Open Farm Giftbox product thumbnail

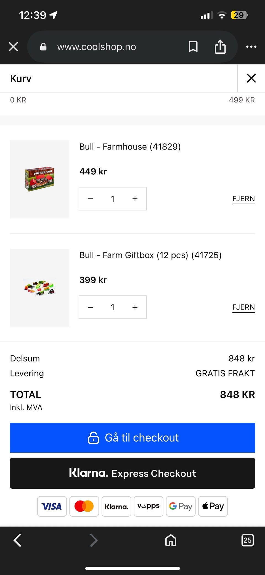click(x=39, y=288)
